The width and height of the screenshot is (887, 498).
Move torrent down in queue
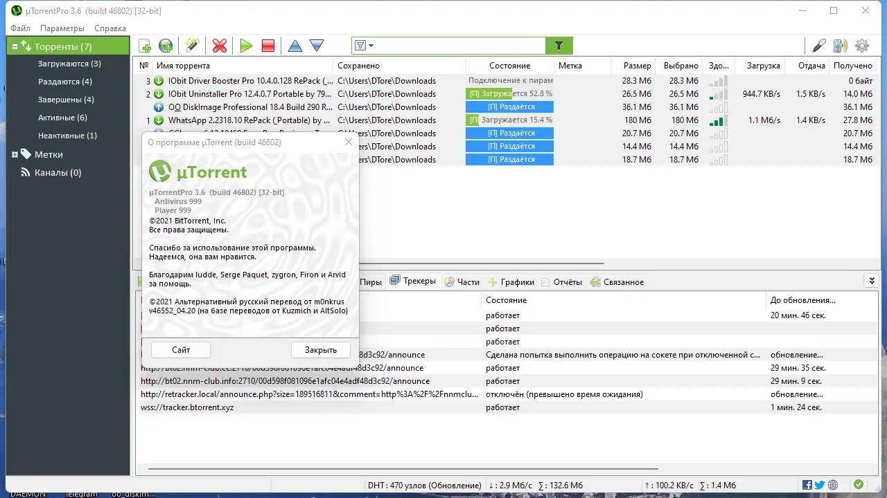click(317, 45)
